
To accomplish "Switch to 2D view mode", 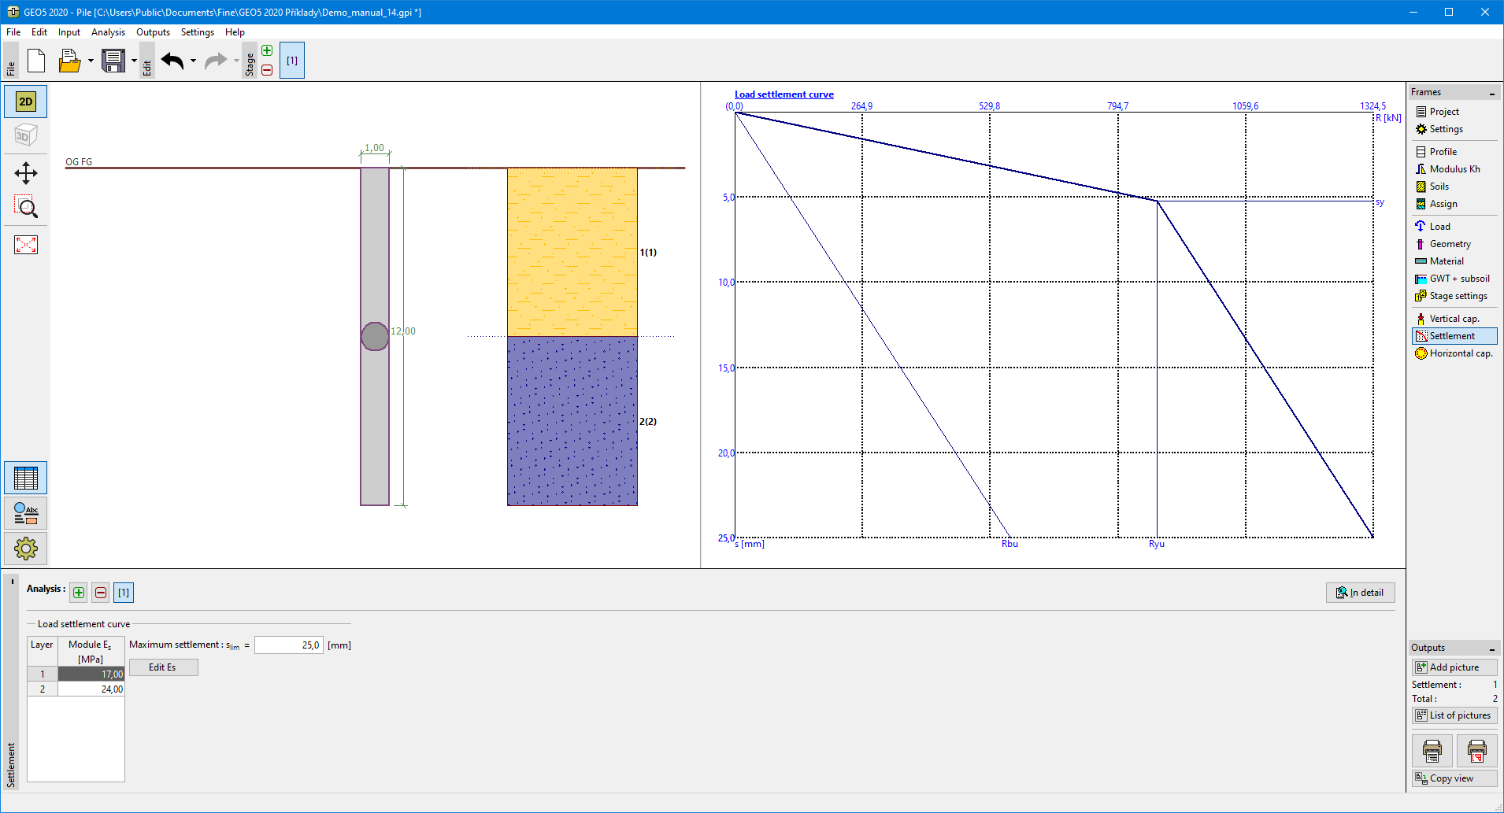I will (x=26, y=102).
